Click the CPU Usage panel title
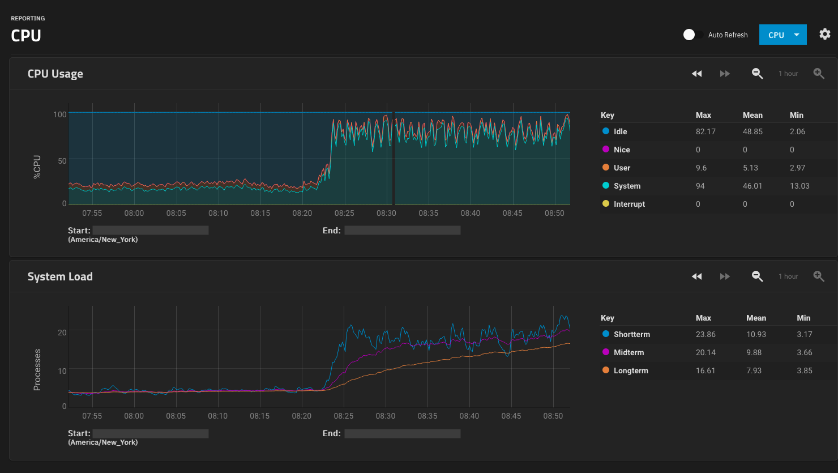The height and width of the screenshot is (473, 838). pyautogui.click(x=55, y=74)
